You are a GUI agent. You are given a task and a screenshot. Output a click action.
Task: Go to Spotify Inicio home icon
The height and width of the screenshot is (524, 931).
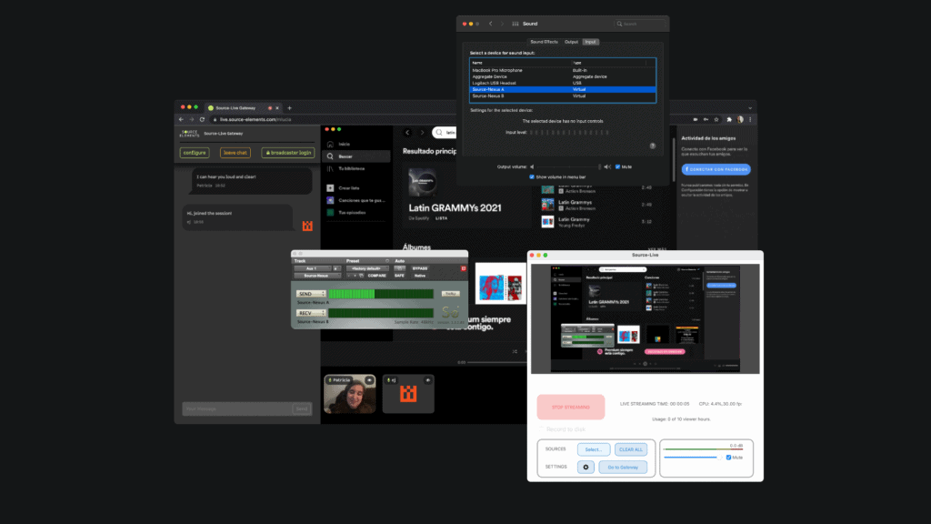coord(330,145)
